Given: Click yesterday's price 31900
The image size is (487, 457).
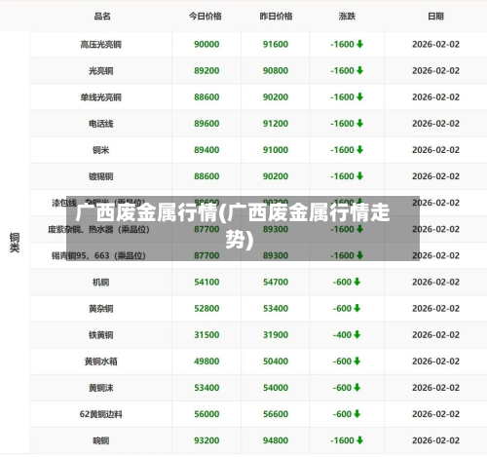Looking at the screenshot, I should coord(276,335).
